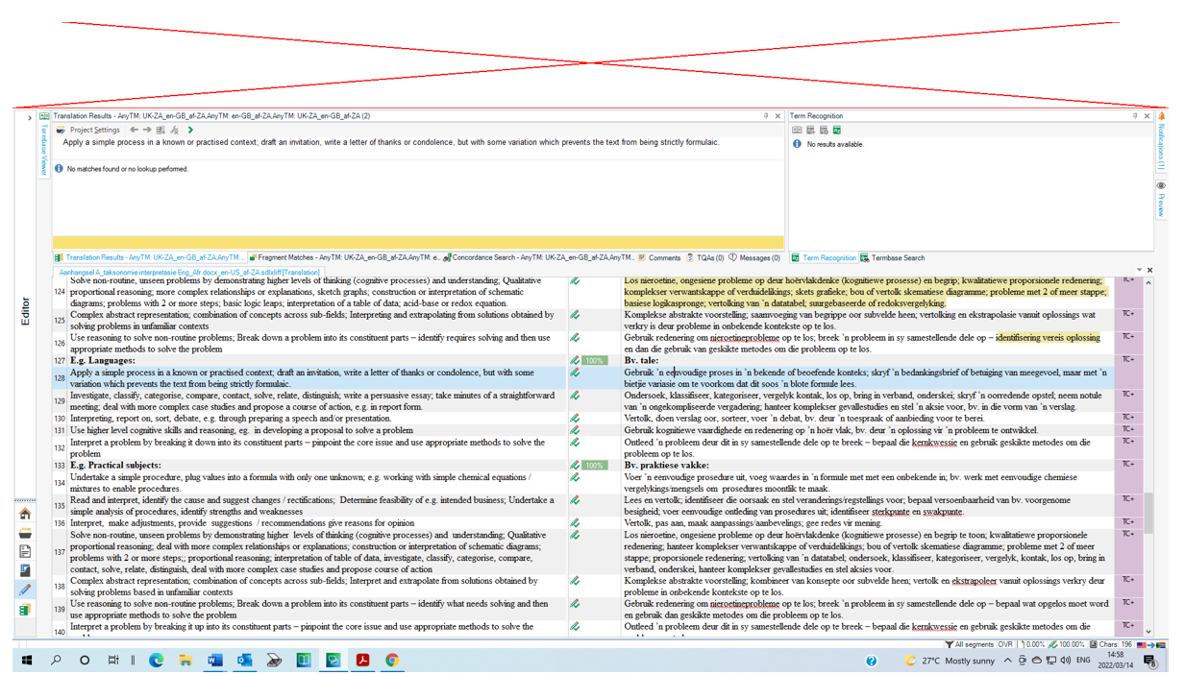Click the 100.00% translated status indicator
1185x675 pixels.
[x=1067, y=644]
